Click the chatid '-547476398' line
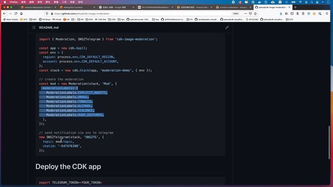333x187 pixels. coord(62,146)
